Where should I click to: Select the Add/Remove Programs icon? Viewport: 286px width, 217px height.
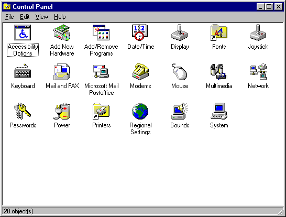point(101,32)
